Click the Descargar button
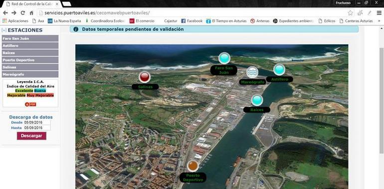 pyautogui.click(x=31, y=136)
